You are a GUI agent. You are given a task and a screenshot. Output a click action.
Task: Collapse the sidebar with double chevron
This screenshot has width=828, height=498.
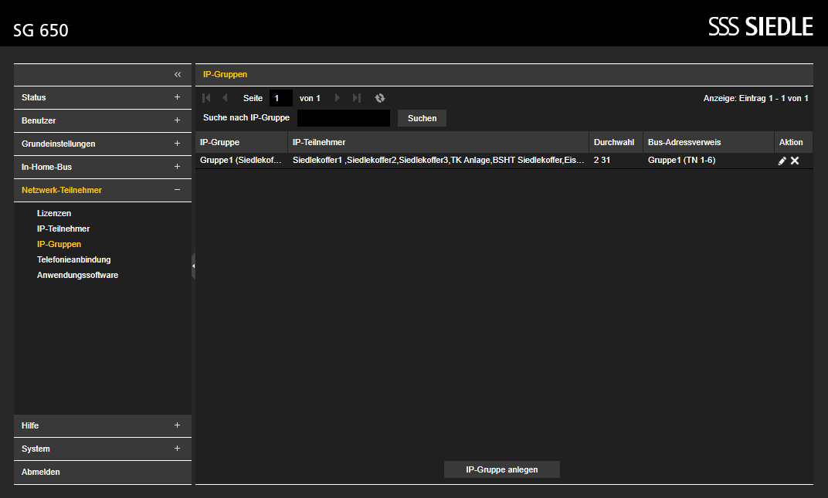click(x=178, y=74)
